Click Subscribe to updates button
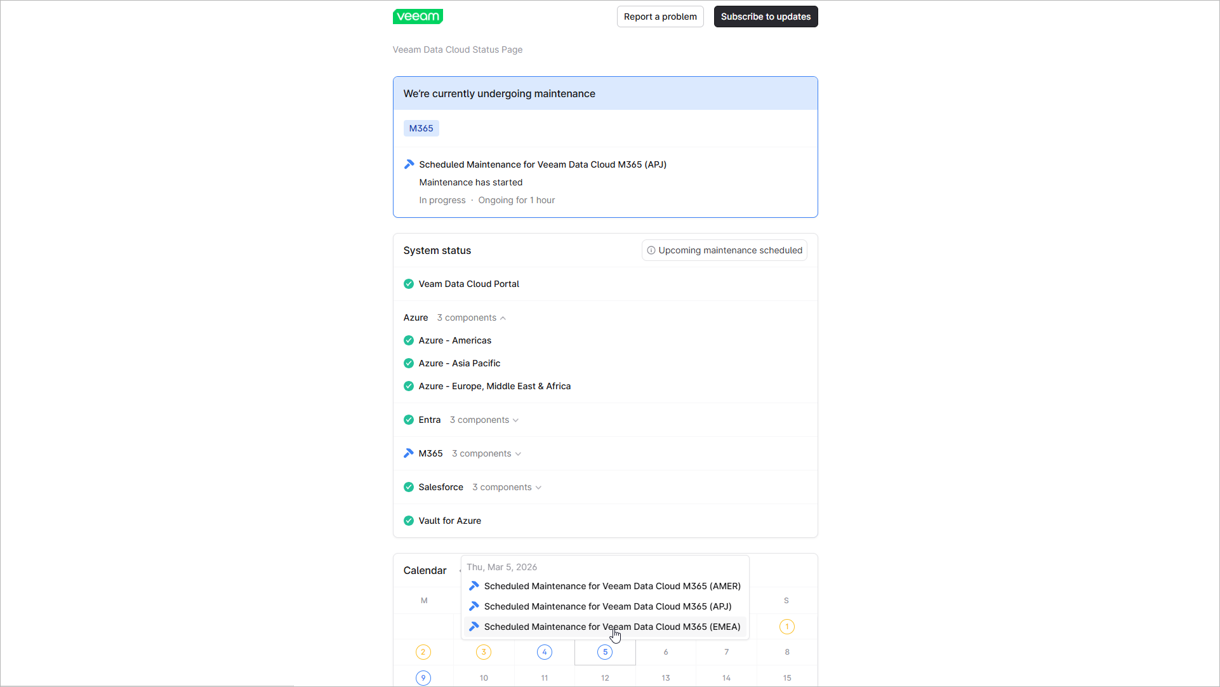This screenshot has height=687, width=1220. [x=766, y=17]
